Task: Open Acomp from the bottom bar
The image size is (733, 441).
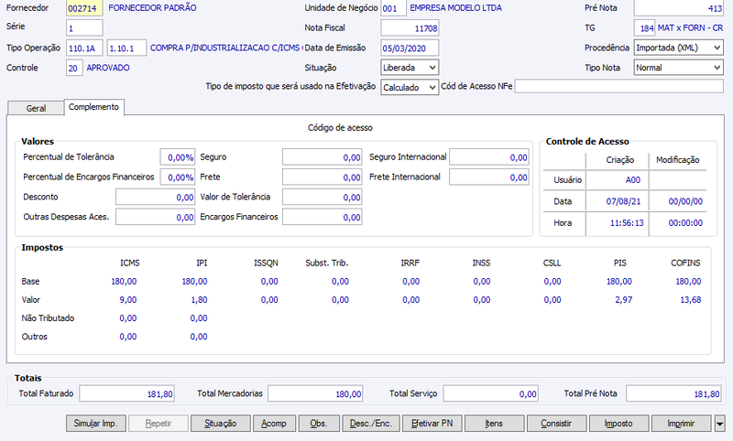Action: point(274,424)
